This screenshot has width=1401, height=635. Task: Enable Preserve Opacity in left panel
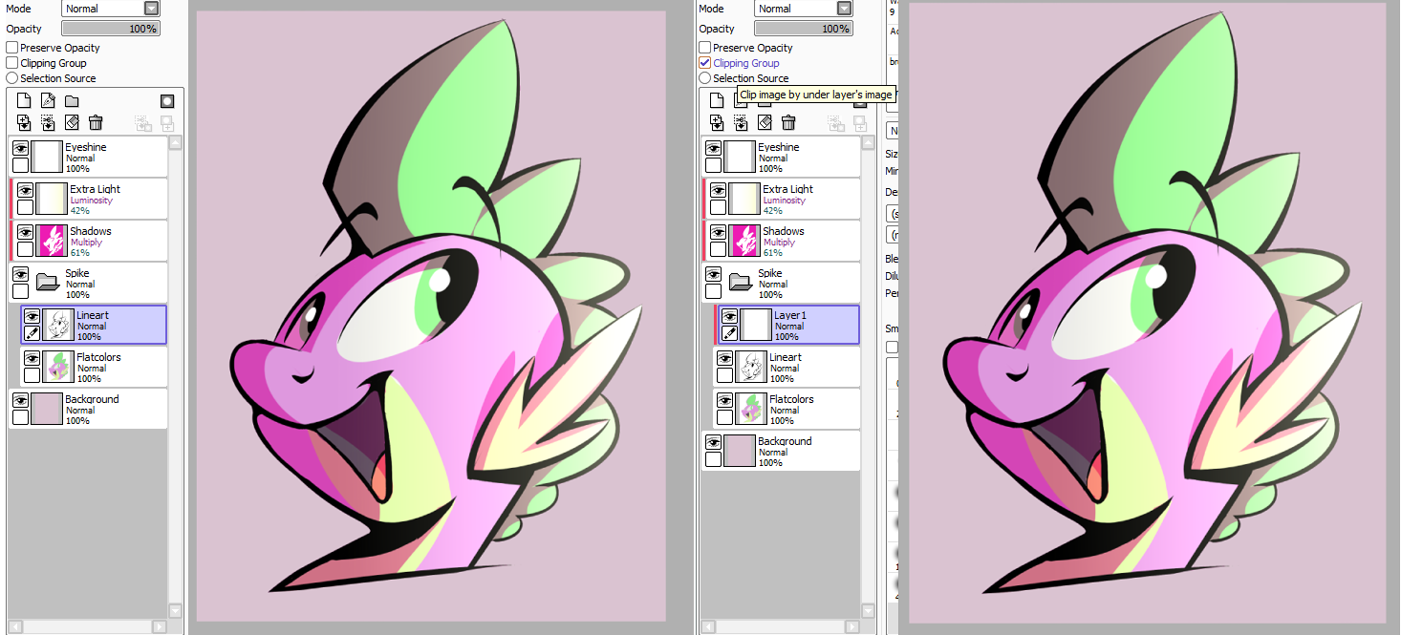(x=12, y=48)
